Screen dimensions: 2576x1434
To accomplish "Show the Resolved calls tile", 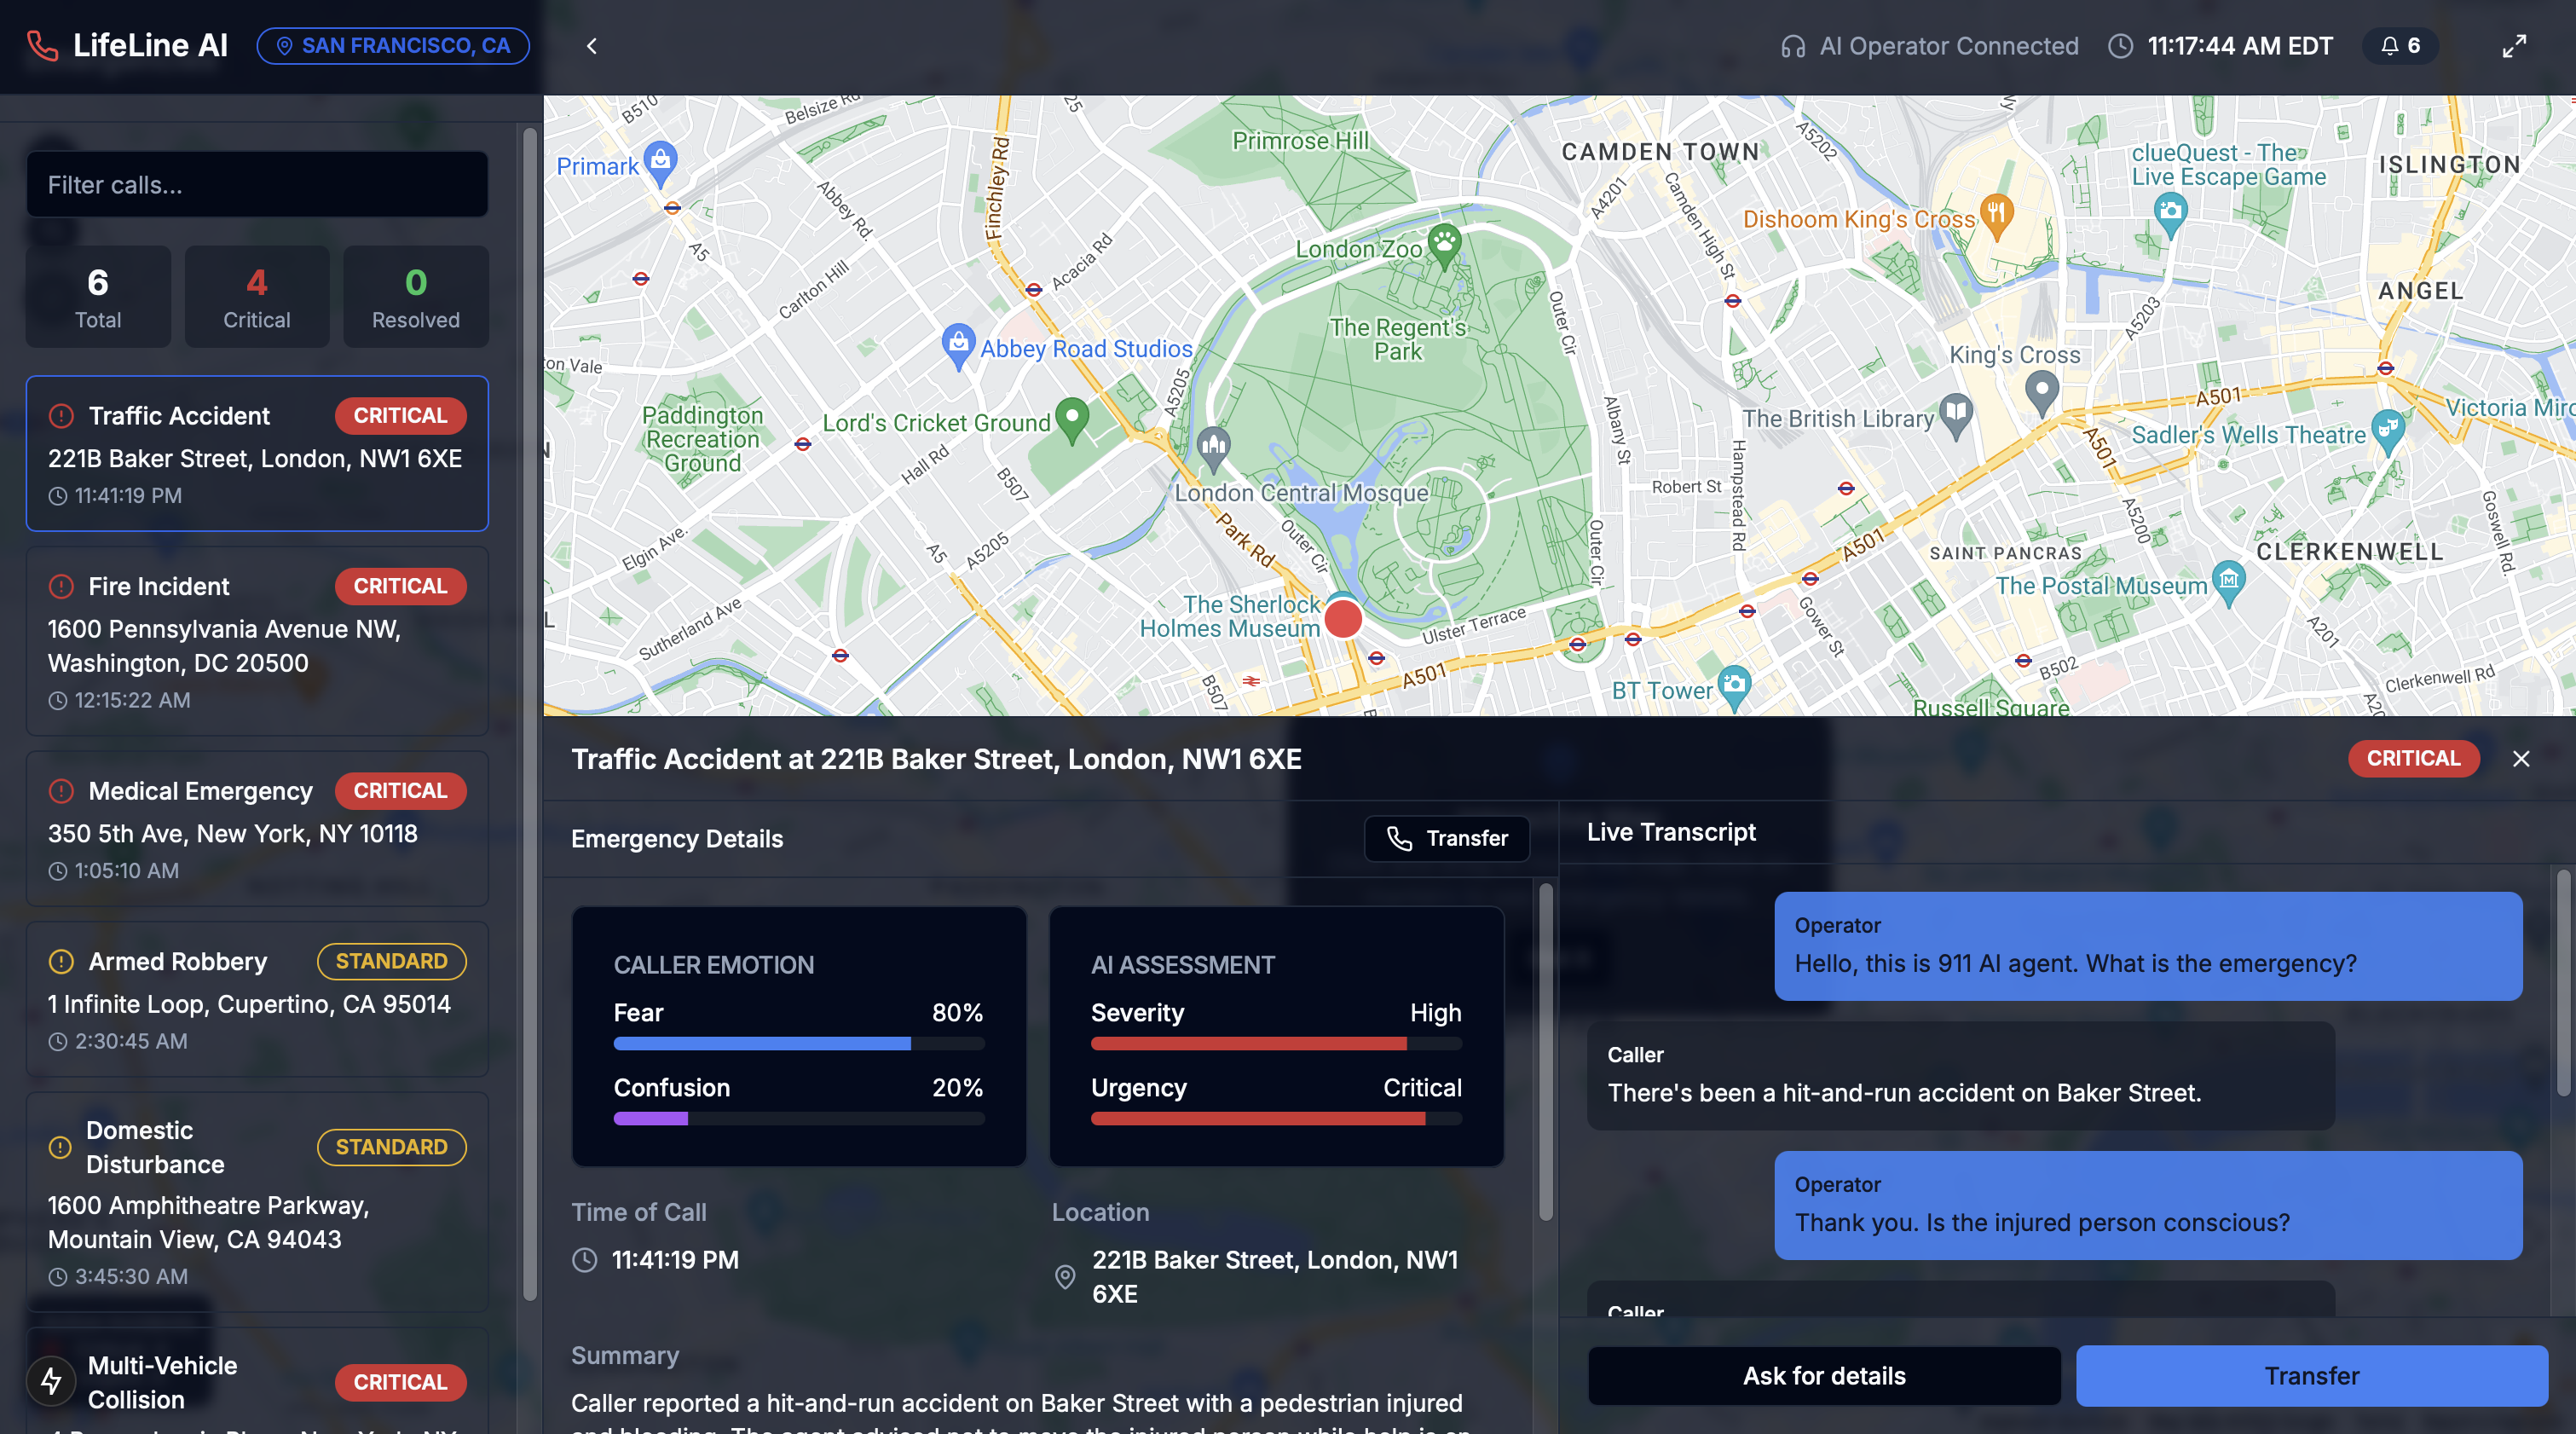I will click(416, 297).
